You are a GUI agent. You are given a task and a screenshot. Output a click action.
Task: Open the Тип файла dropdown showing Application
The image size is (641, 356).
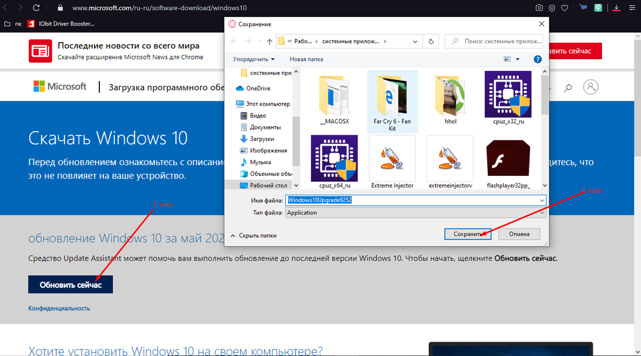(x=416, y=213)
